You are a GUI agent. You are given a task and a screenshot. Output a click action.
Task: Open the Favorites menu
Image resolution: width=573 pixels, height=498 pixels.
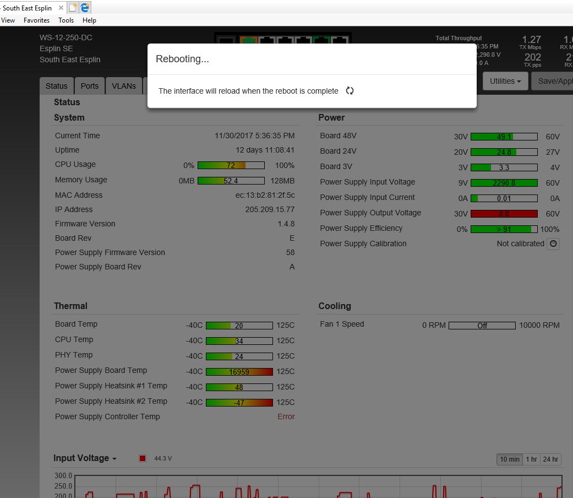36,20
